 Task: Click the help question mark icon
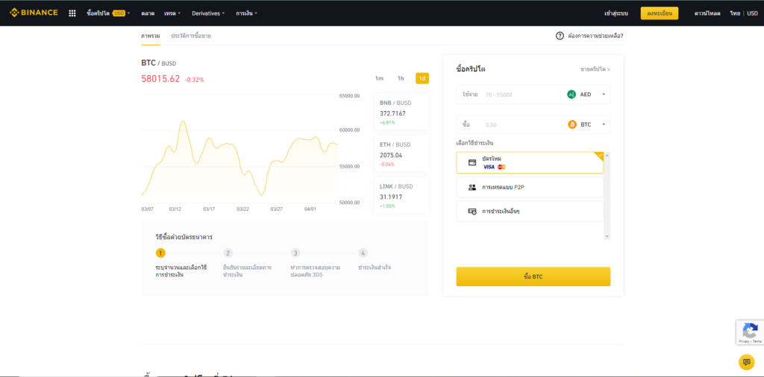pyautogui.click(x=560, y=36)
